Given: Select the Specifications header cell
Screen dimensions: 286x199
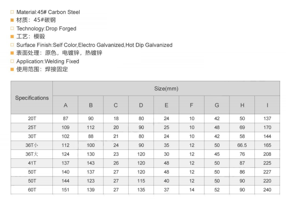Looking at the screenshot, I should click(32, 98).
